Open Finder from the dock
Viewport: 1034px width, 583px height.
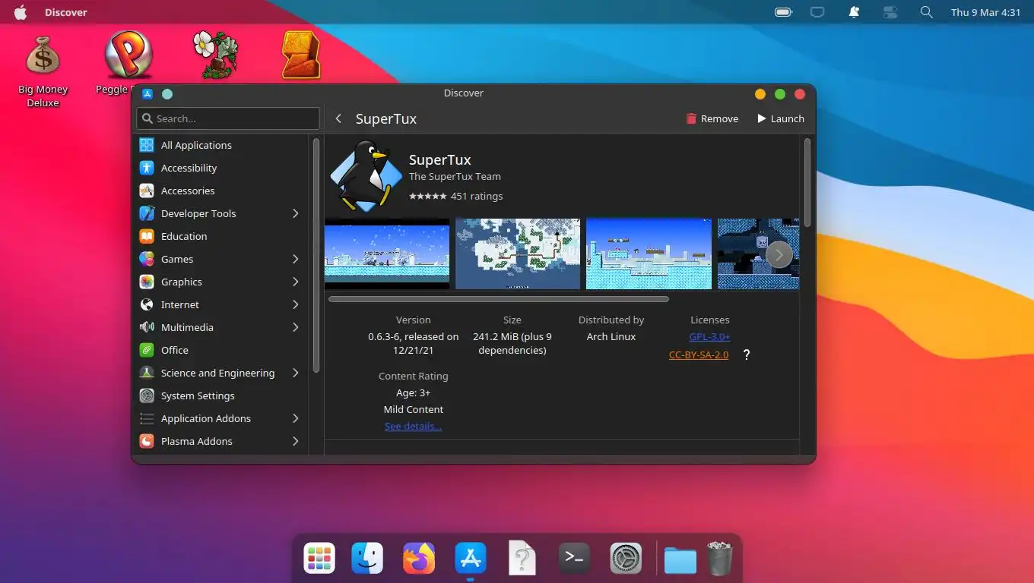tap(367, 559)
